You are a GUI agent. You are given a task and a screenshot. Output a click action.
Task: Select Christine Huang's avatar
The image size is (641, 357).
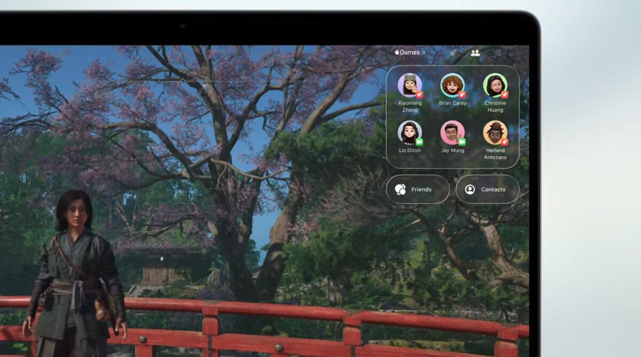click(495, 85)
